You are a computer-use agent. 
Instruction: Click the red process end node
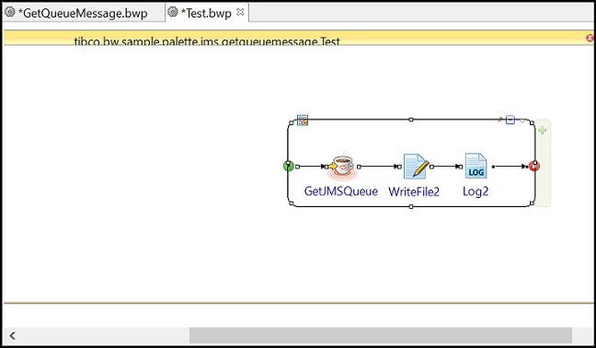tap(534, 166)
